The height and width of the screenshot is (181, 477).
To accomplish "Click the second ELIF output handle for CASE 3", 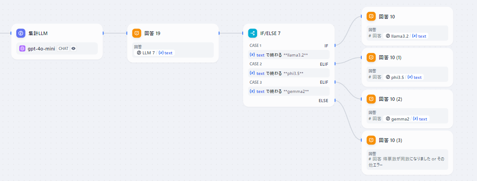I will tap(335, 82).
